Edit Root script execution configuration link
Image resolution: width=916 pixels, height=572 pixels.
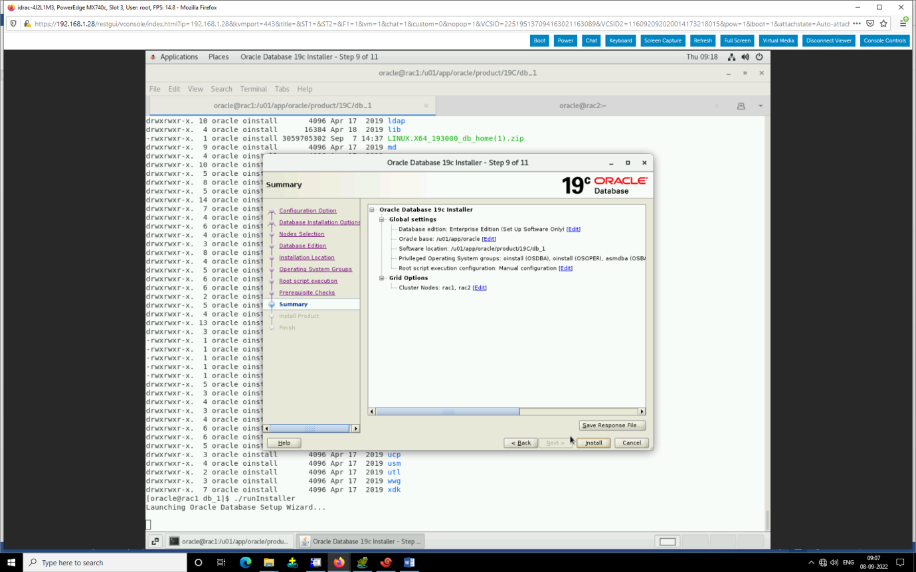point(565,268)
